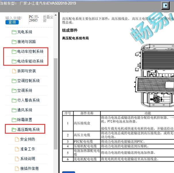Screen dimensions: 174x173
Task: Click the 部件名称 column header
Action: click(x=87, y=113)
